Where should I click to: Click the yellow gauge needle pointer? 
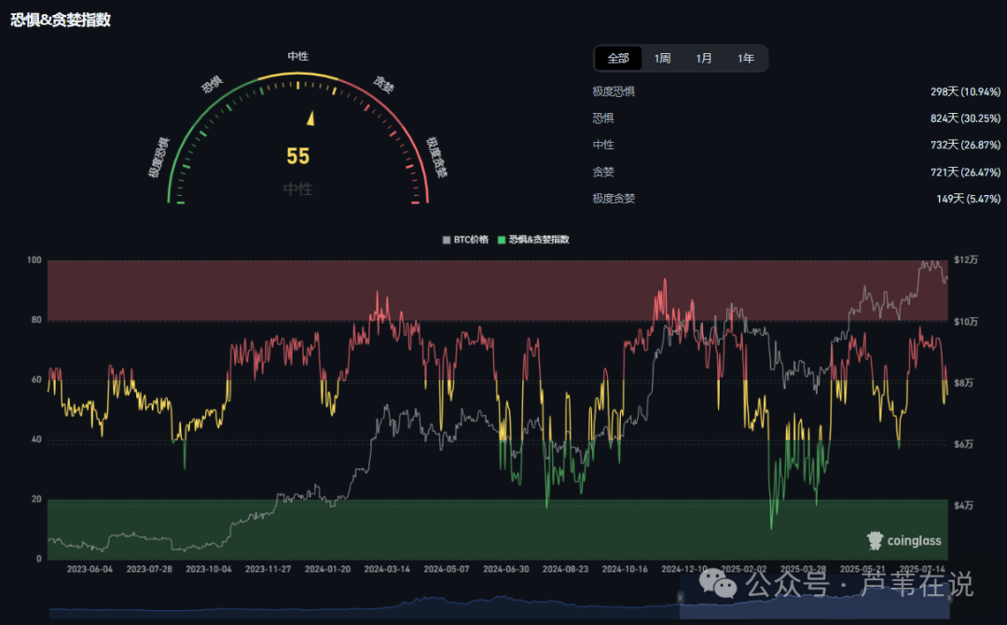click(311, 118)
